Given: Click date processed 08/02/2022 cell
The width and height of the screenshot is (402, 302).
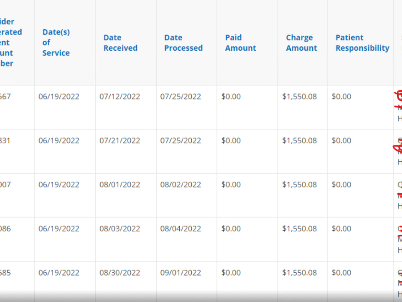Looking at the screenshot, I should (180, 185).
